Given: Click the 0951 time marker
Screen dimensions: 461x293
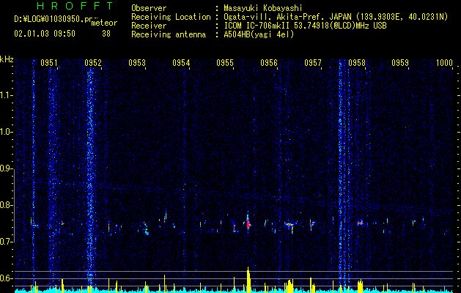Looking at the screenshot, I should 49,63.
